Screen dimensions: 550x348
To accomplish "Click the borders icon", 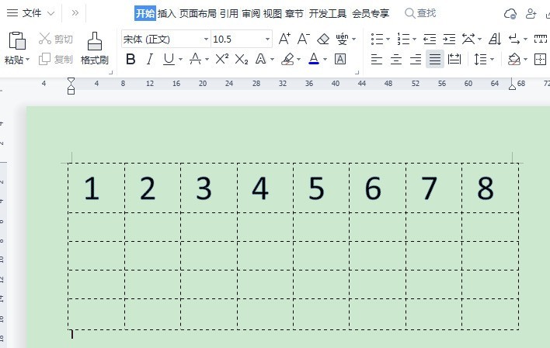I will point(540,59).
